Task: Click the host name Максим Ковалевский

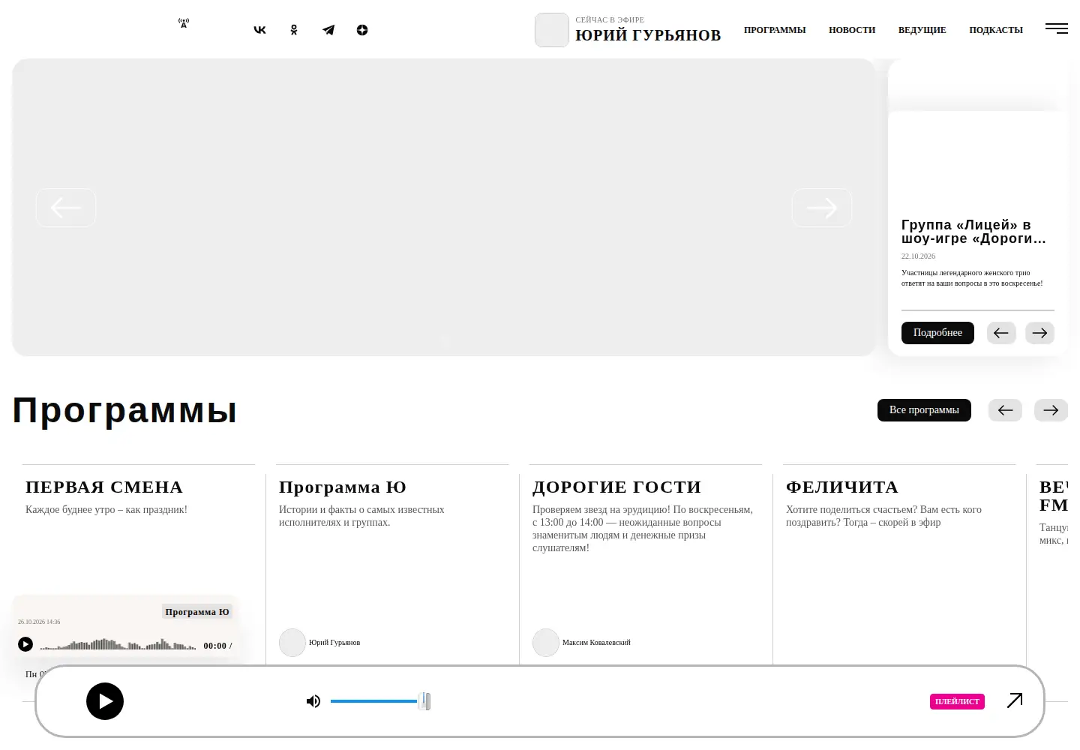Action: coord(596,643)
